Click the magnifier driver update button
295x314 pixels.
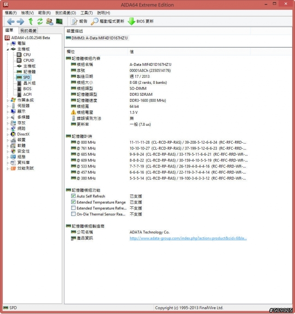[x=108, y=21]
